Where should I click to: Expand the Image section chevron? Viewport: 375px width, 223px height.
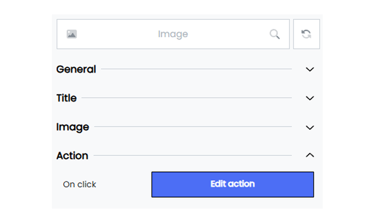(310, 128)
